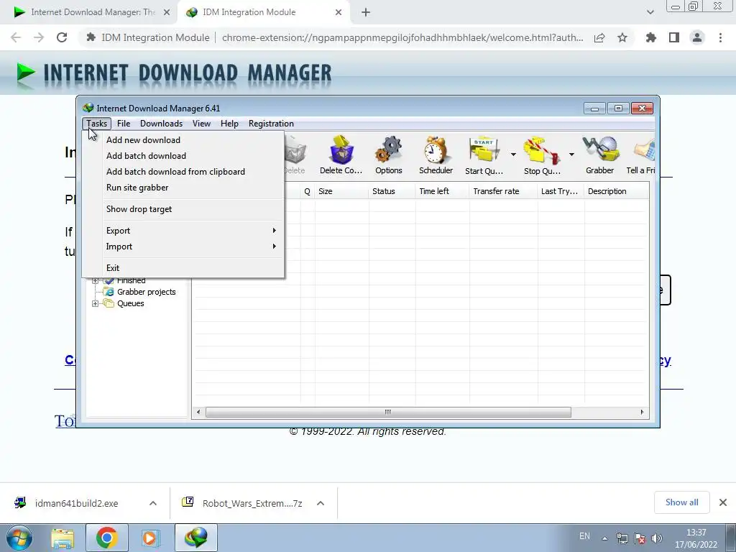The width and height of the screenshot is (736, 552).
Task: Click right arrow of horizontal scrollbar
Action: [642, 412]
